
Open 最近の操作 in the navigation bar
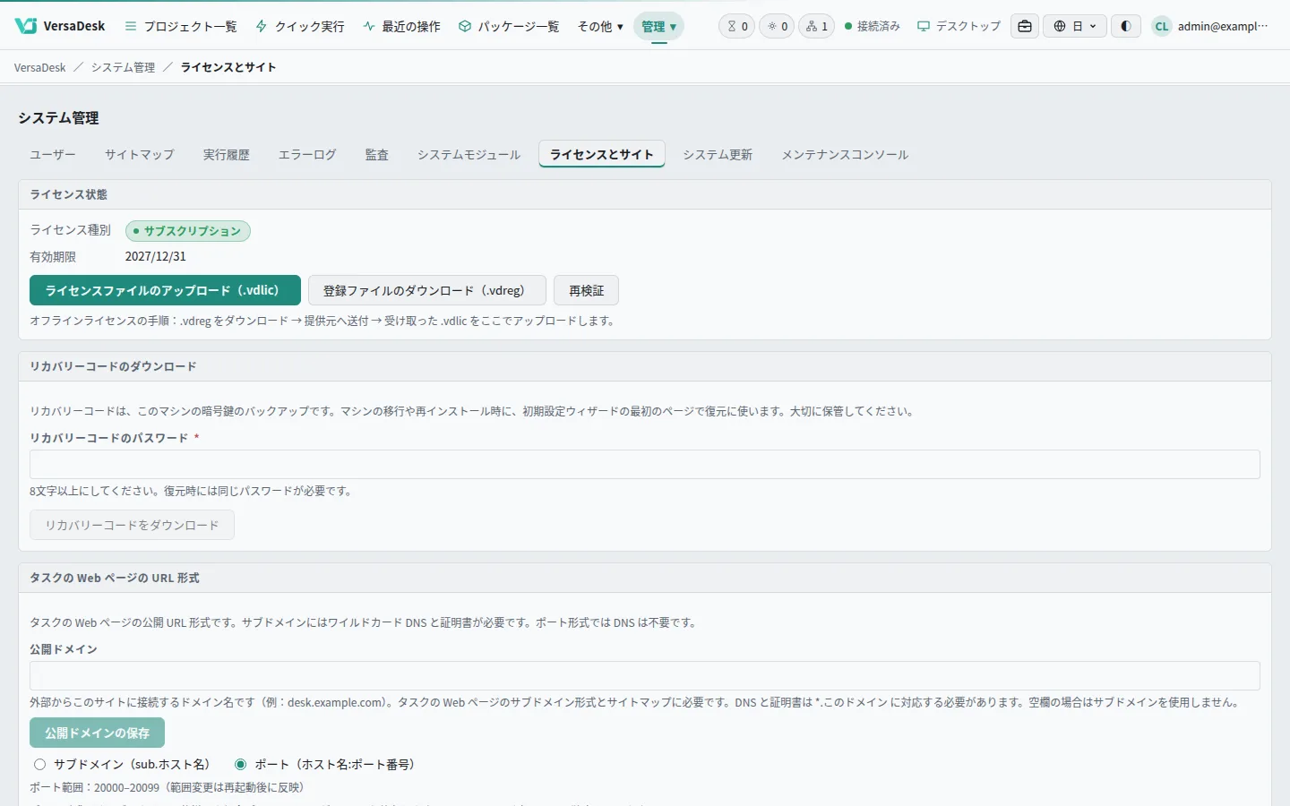401,26
